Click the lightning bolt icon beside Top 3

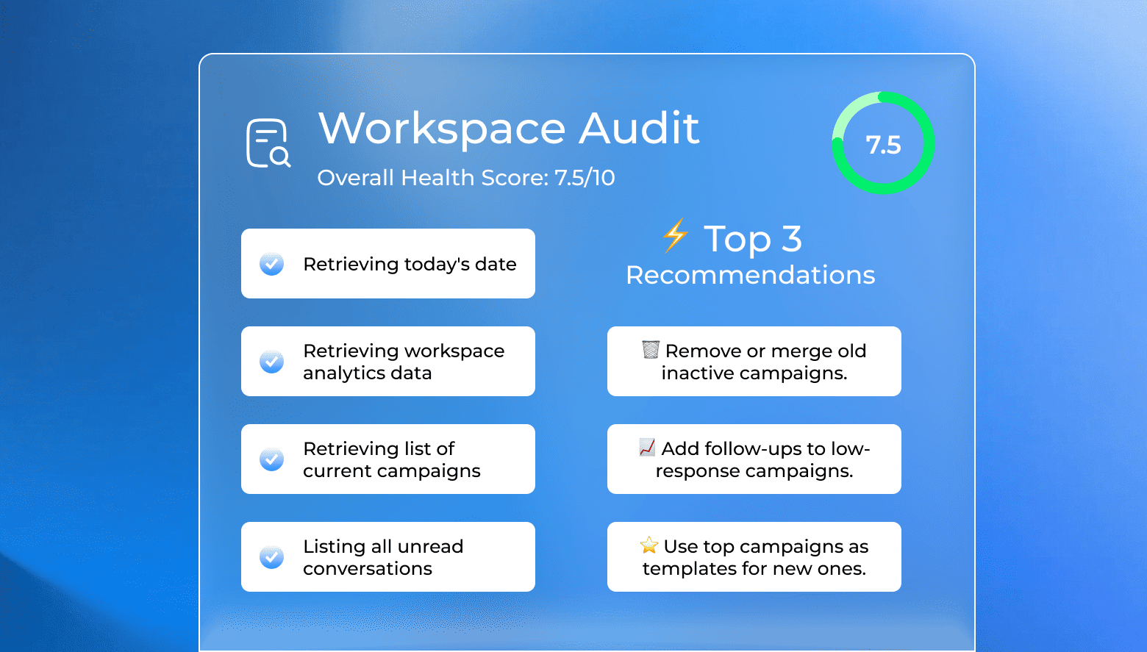click(x=674, y=235)
